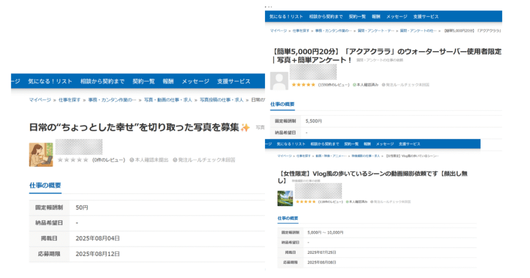
Task: Open 契約一覧 in the Vlog page menu
Action: point(351,144)
